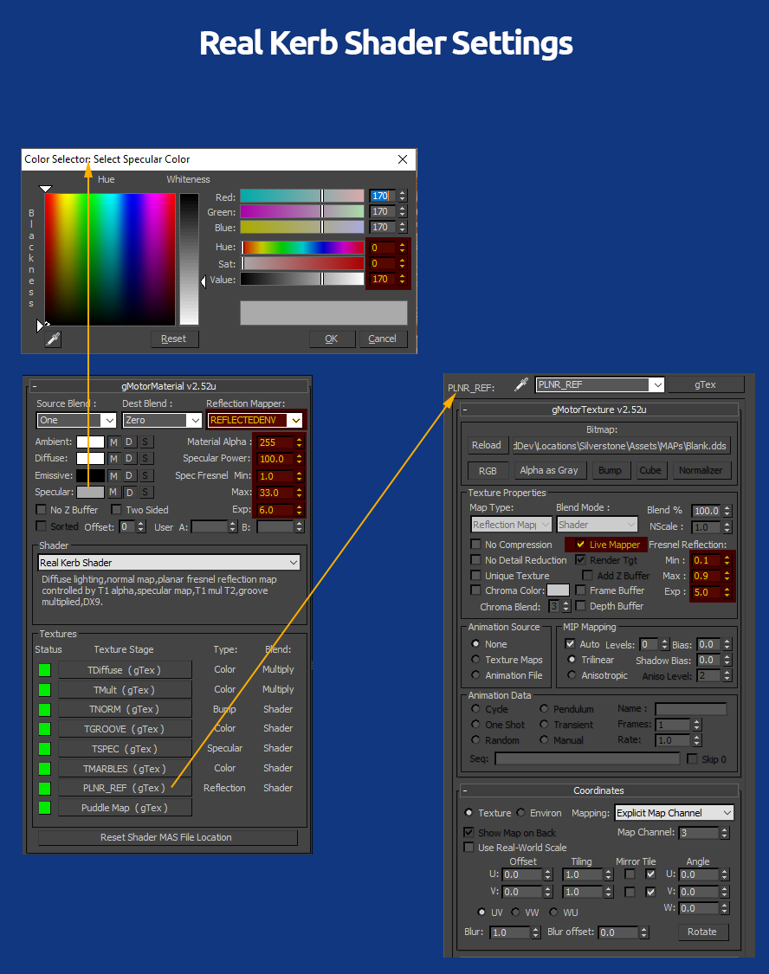Viewport: 769px width, 974px height.
Task: Toggle the Unique Texture checkbox
Action: pos(475,576)
